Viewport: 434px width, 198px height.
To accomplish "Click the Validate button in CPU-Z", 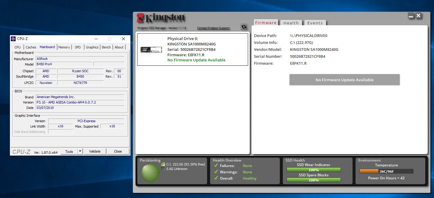I will (95, 151).
